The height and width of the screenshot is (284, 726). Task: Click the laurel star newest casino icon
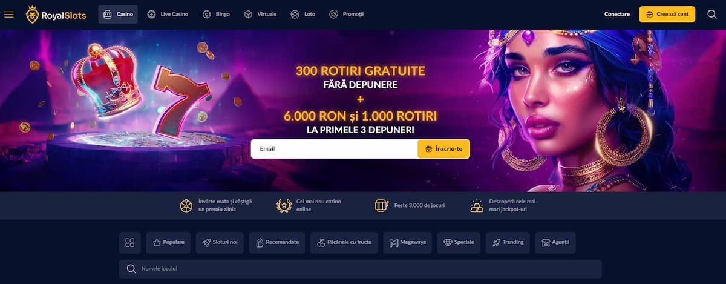tap(283, 205)
